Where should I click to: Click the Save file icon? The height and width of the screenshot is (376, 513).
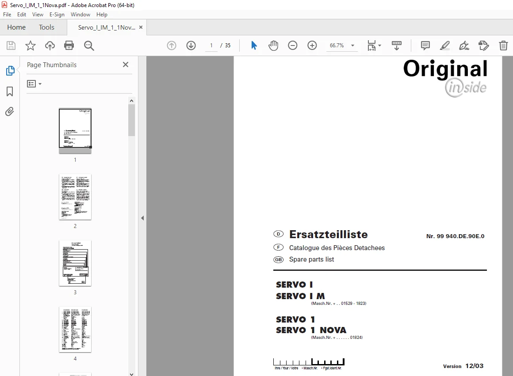click(11, 46)
